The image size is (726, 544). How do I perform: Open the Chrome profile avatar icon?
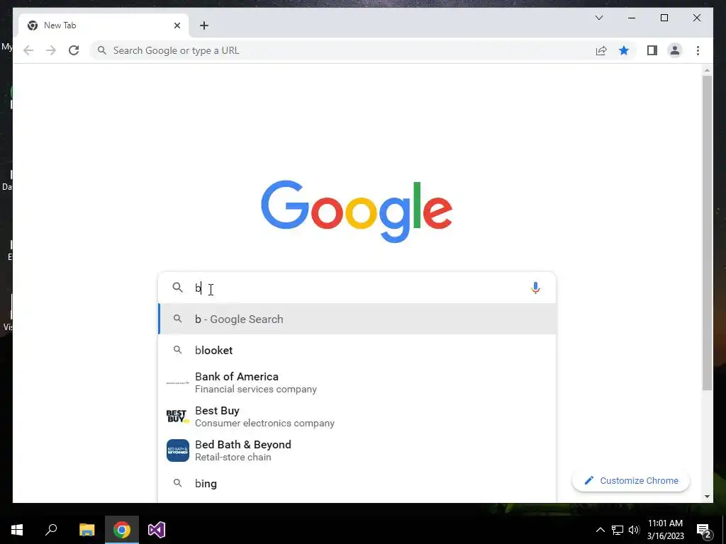(675, 50)
